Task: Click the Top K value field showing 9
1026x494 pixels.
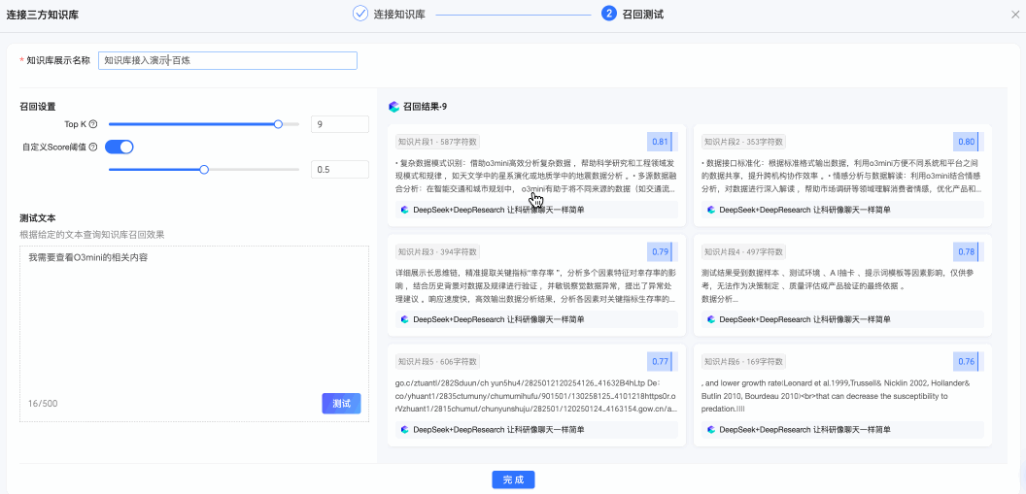Action: coord(340,124)
